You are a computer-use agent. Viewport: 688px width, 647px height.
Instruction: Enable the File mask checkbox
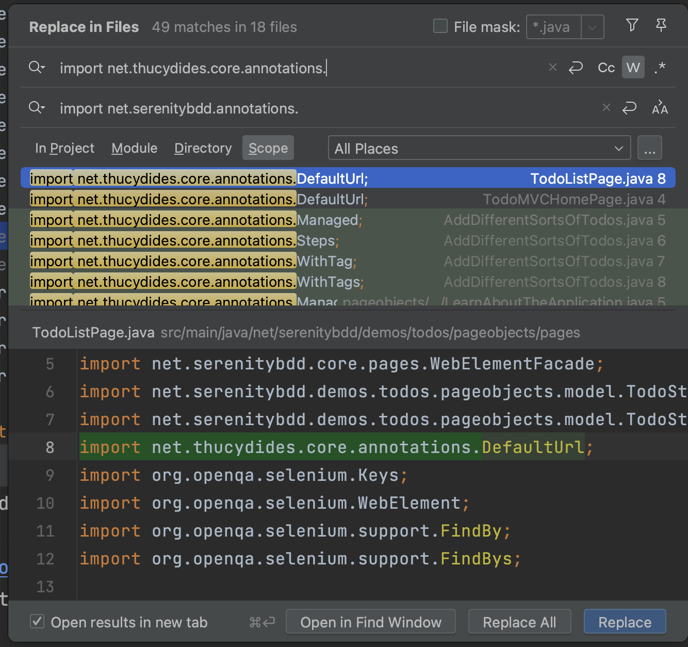pos(440,26)
